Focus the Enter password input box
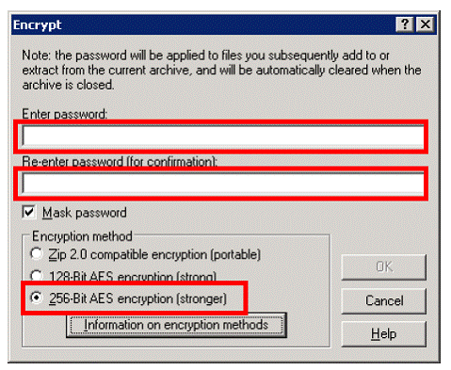Screen dimensions: 451x370 (222, 136)
